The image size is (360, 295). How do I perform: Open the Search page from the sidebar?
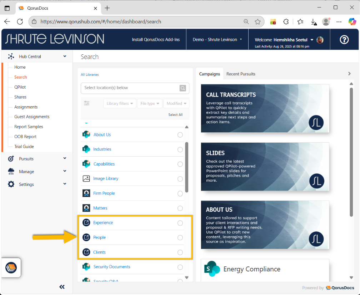click(x=20, y=77)
